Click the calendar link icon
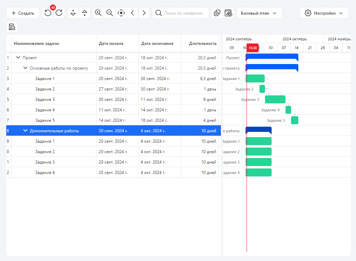Viewport: 356px width, 261px height. pyautogui.click(x=229, y=13)
